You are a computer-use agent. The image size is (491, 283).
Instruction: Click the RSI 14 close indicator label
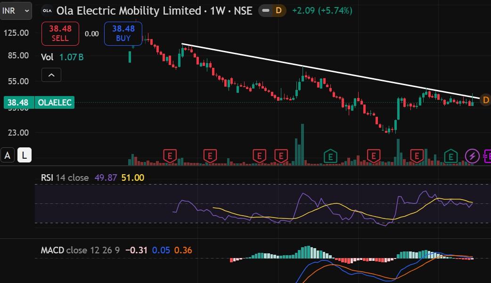coord(65,178)
